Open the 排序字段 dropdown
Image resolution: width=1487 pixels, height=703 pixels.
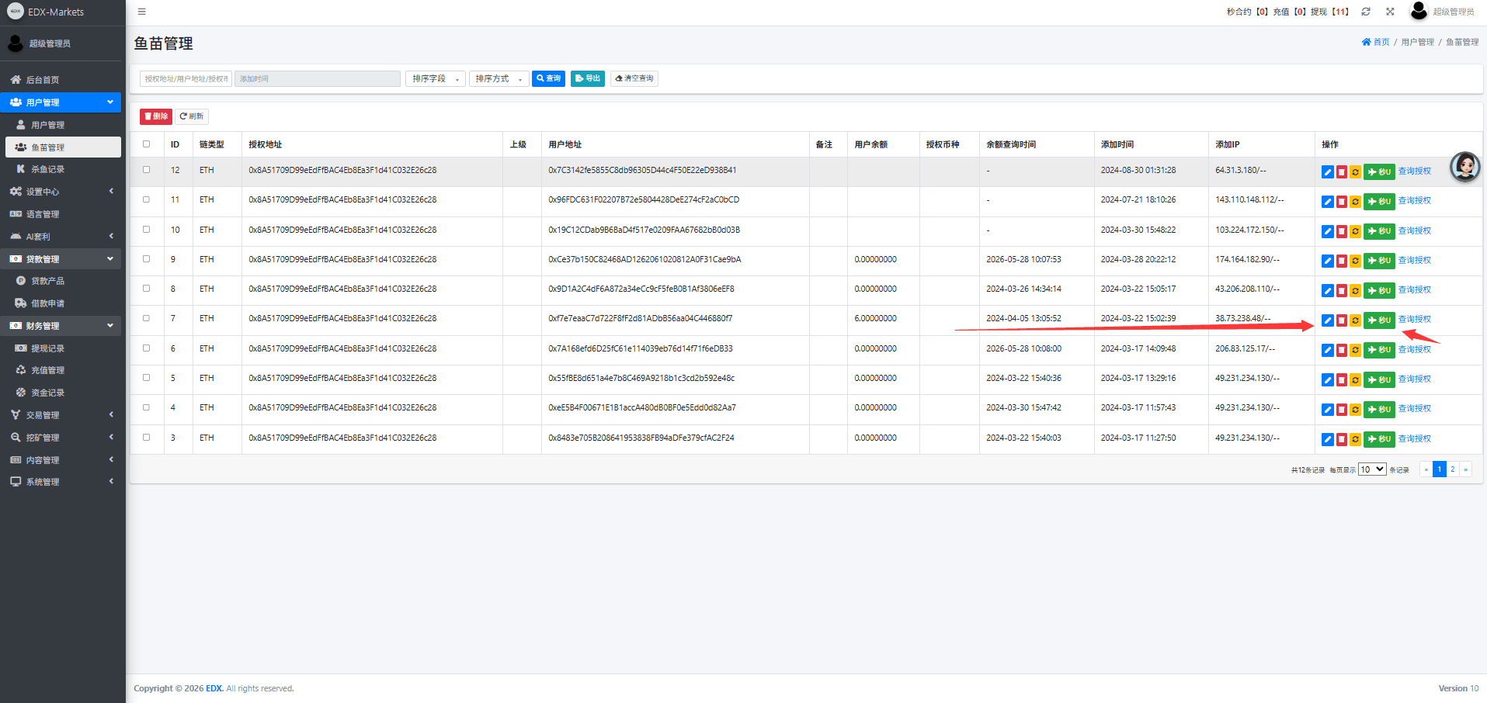436,79
